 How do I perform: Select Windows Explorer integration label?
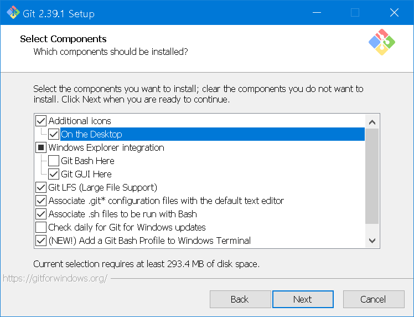tap(106, 147)
